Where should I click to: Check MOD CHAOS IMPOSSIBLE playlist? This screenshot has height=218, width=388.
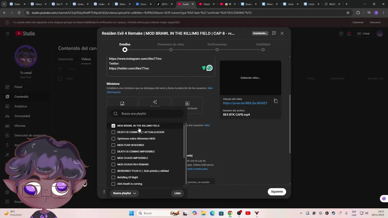(x=113, y=158)
